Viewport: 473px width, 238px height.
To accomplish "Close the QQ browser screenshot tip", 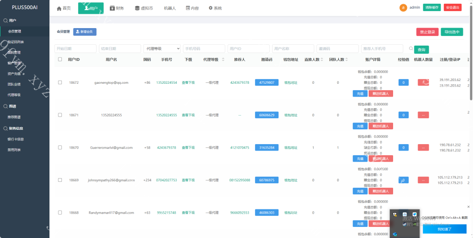I will (468, 207).
